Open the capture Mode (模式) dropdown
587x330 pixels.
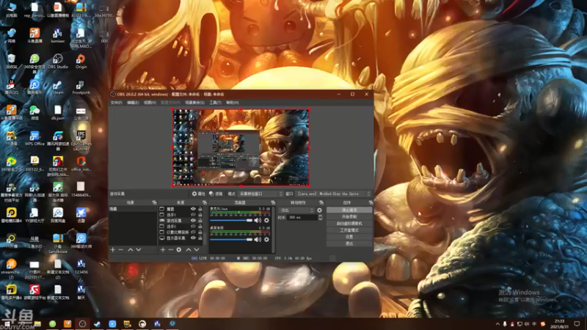coord(260,194)
